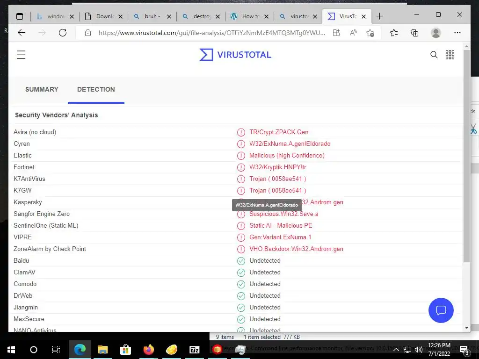Launch Firefox from taskbar
Screen dimensions: 479x359
[148, 350]
